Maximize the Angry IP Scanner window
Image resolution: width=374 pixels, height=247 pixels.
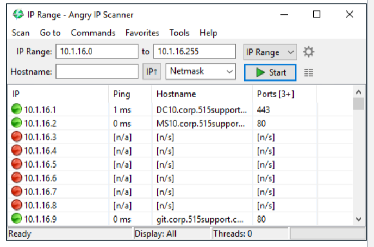[316, 15]
